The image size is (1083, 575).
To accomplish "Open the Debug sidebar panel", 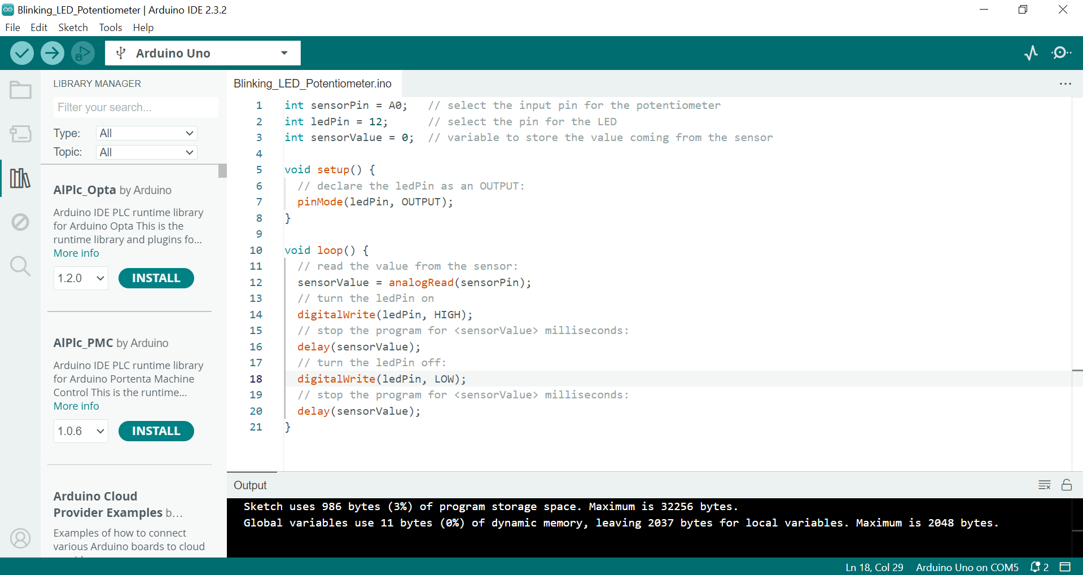I will pos(20,222).
